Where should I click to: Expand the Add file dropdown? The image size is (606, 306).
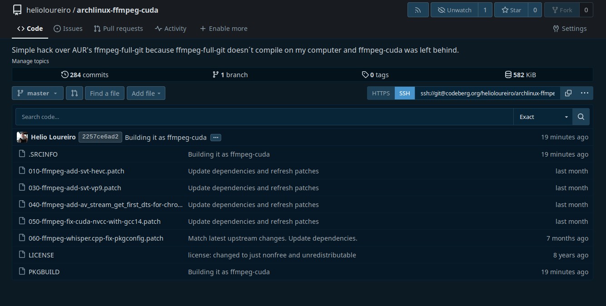pos(146,93)
